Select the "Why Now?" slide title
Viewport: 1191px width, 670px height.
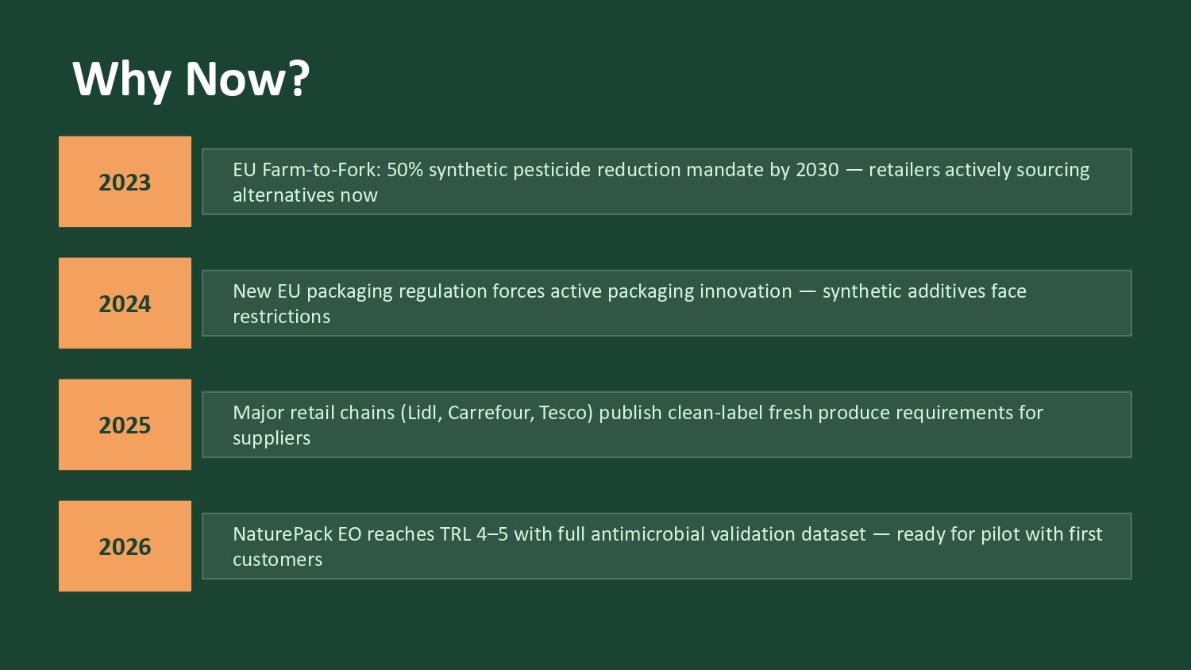(191, 79)
